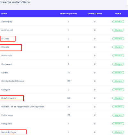Viewport: 128px width, 135px height.
Task: Click supported currency value 10 for Conifra
Action: [x=68, y=73]
